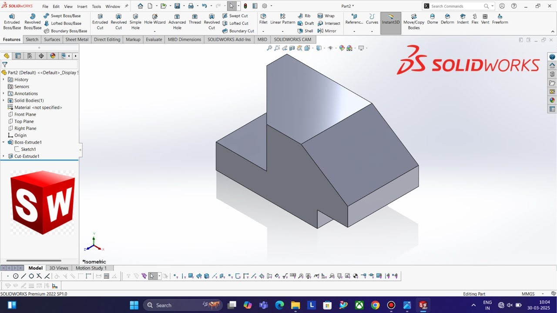Launch the Swept Cut tool

click(235, 16)
